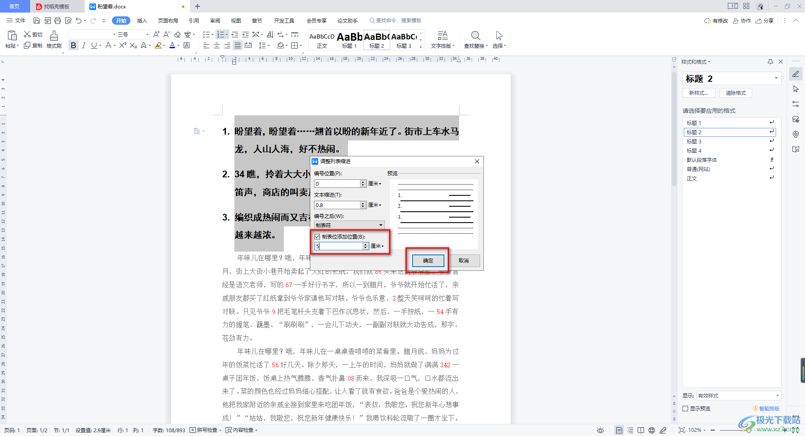This screenshot has width=805, height=436.
Task: Open unit dropdown beside number position field
Action: (375, 184)
